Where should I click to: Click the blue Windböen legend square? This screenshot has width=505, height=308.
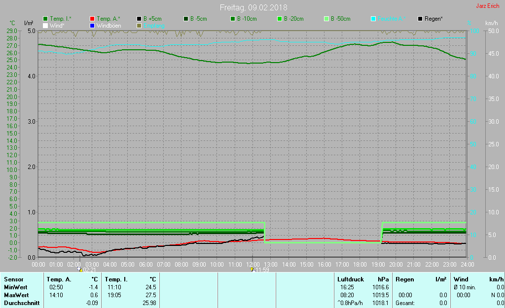pos(92,25)
